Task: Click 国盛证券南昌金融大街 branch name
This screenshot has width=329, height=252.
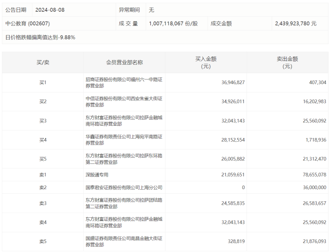Action: (124, 242)
